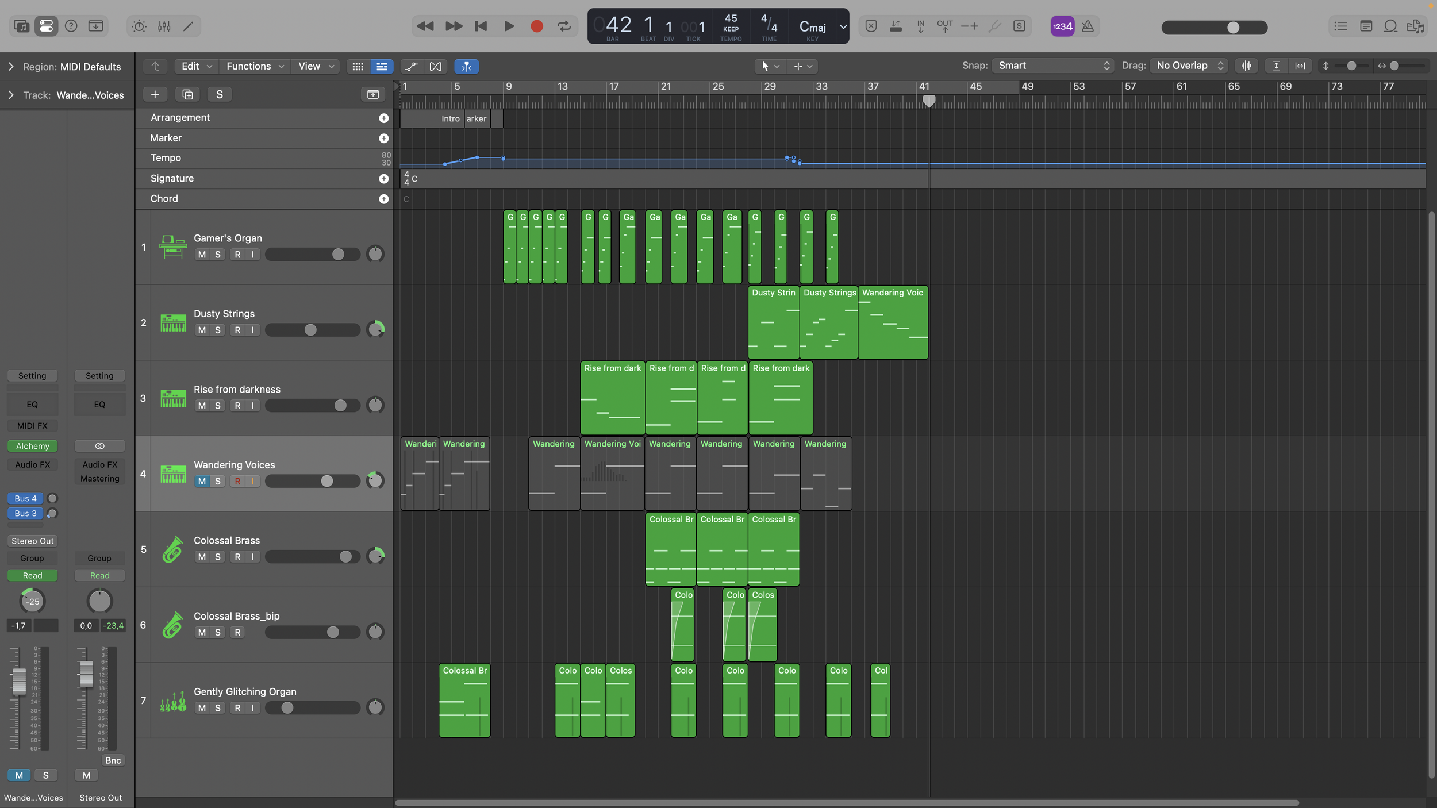Expand the Region MIDI Defaults inspector
Screen dimensions: 1437x808
(10, 67)
